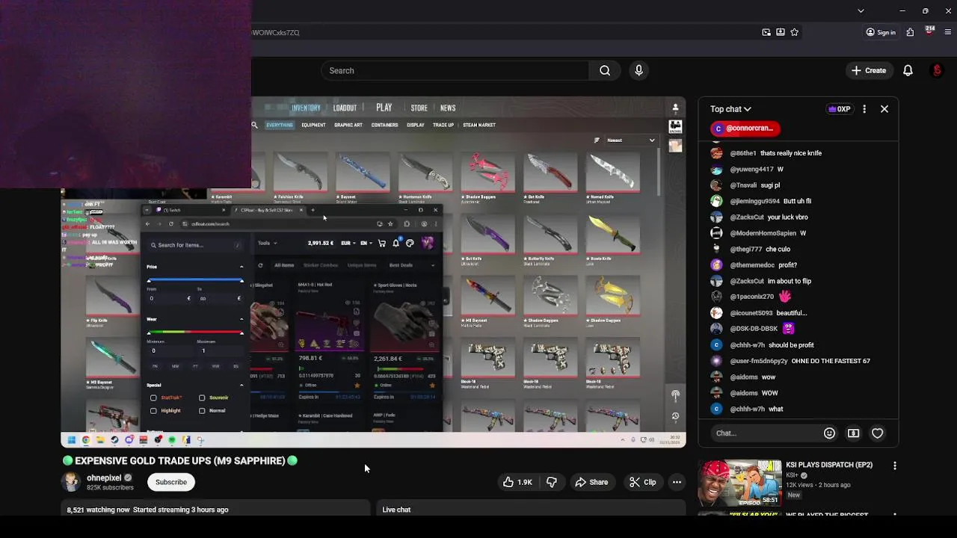
Task: Tick the Souvenir checkbox
Action: point(202,398)
